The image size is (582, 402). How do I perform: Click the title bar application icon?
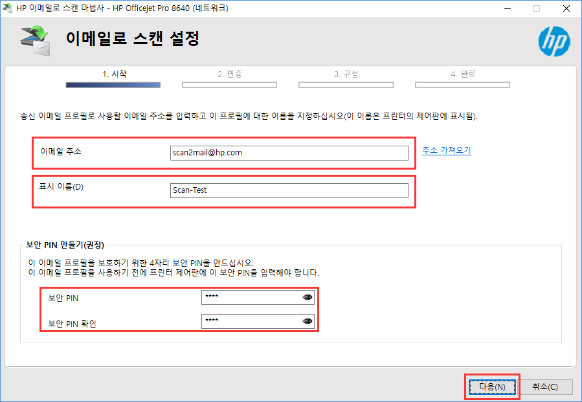[7, 8]
